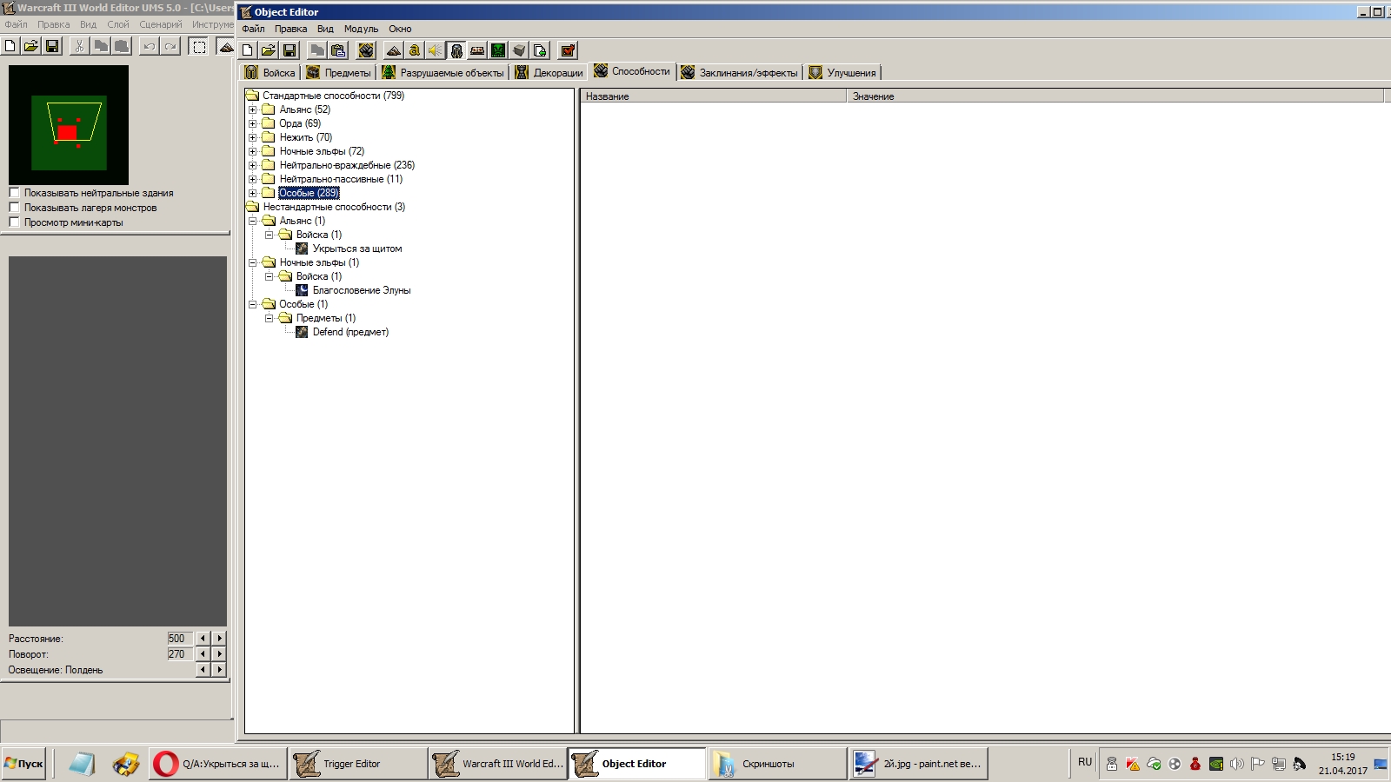Open Import Manager icon with green arrow
1391x782 pixels.
pyautogui.click(x=540, y=50)
